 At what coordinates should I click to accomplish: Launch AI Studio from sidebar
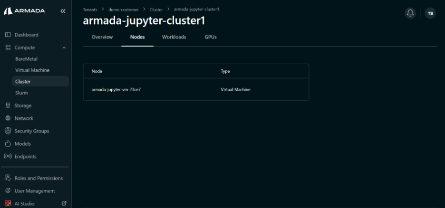point(24,203)
